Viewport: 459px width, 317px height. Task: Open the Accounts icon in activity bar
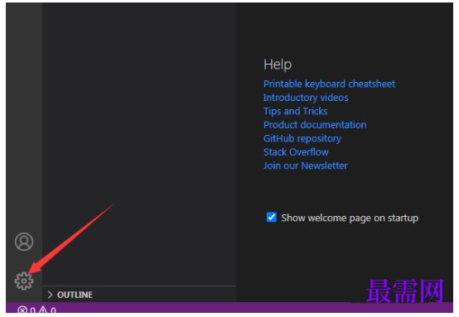(24, 242)
